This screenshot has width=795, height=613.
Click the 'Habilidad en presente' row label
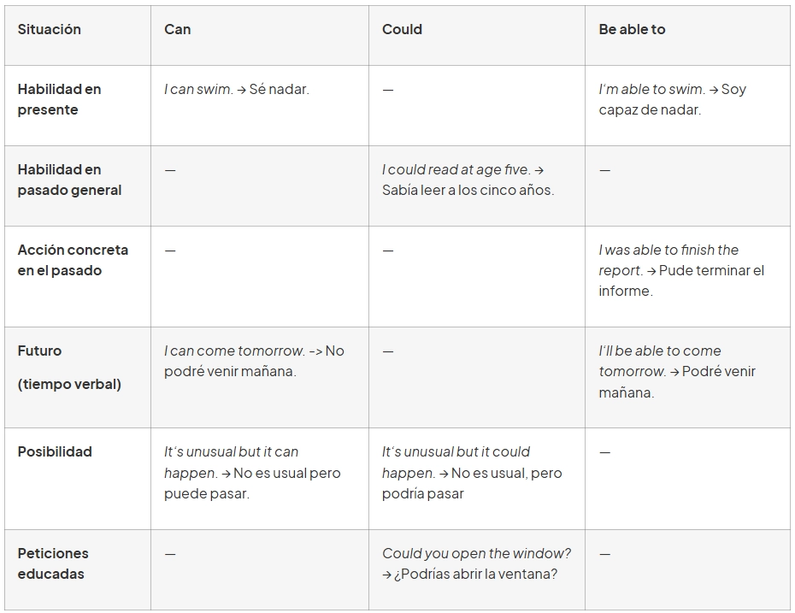point(60,99)
